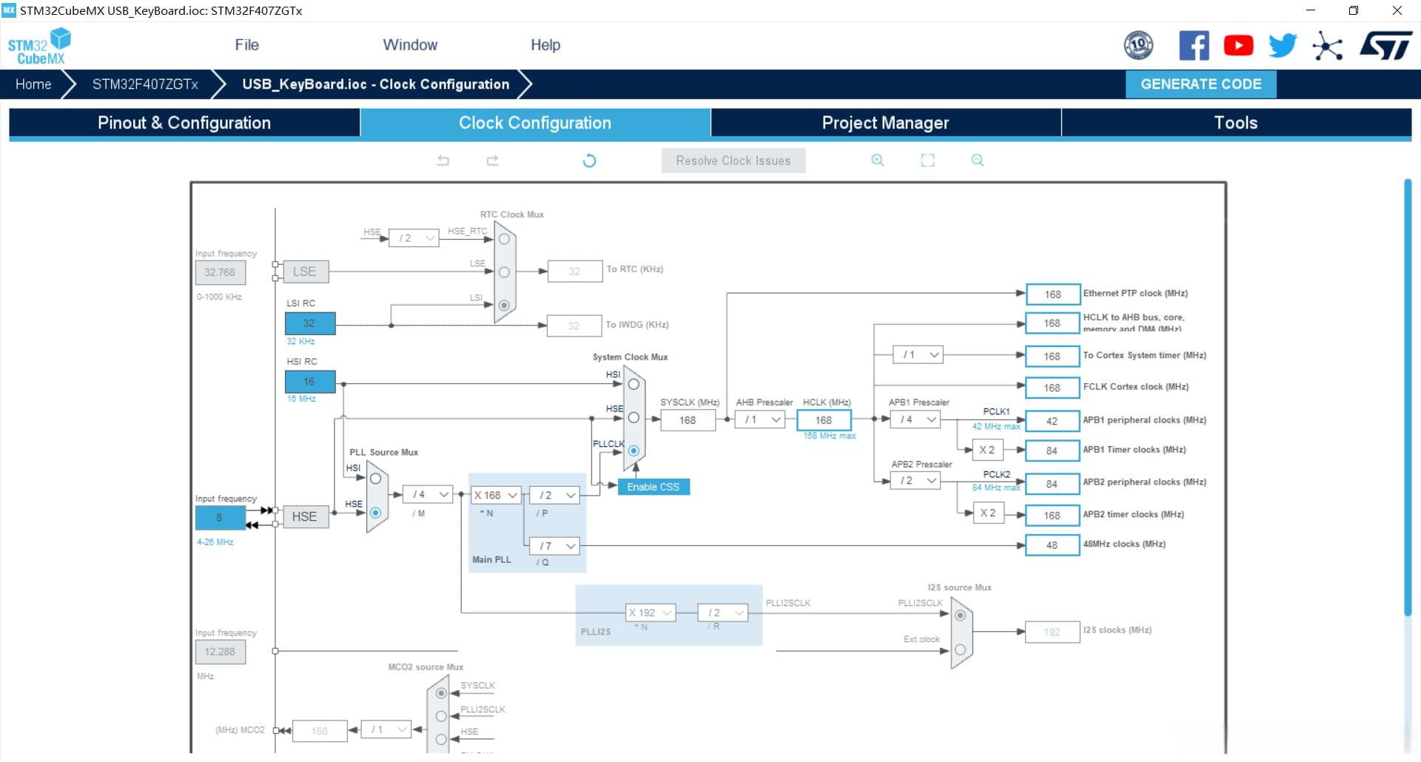Select PLLI2SCLK in the MCO2 source Mux
Image resolution: width=1421 pixels, height=762 pixels.
[441, 716]
